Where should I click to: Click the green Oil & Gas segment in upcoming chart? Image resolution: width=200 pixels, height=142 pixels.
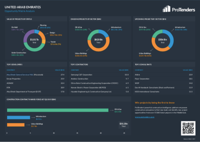click(x=157, y=33)
